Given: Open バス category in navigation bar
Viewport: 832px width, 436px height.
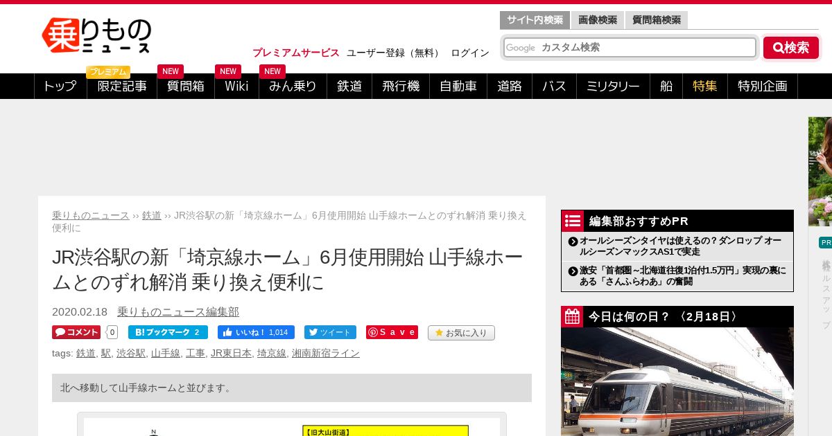Looking at the screenshot, I should click(554, 86).
